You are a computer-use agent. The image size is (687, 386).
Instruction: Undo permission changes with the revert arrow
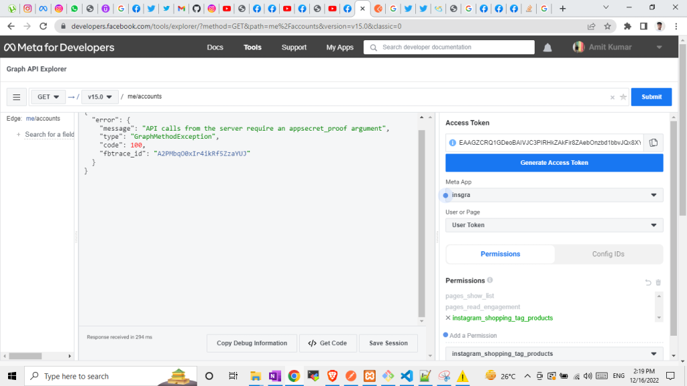tap(648, 283)
